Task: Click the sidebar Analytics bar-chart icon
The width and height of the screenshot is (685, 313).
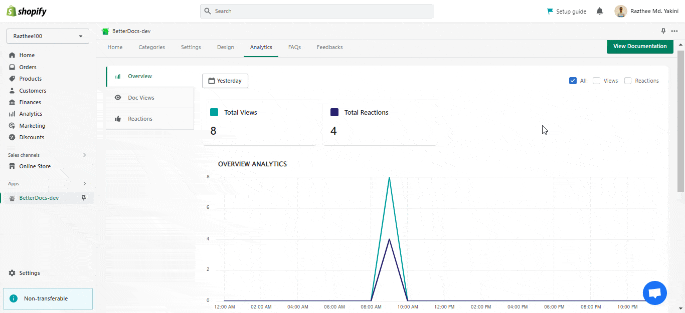Action: [x=12, y=114]
